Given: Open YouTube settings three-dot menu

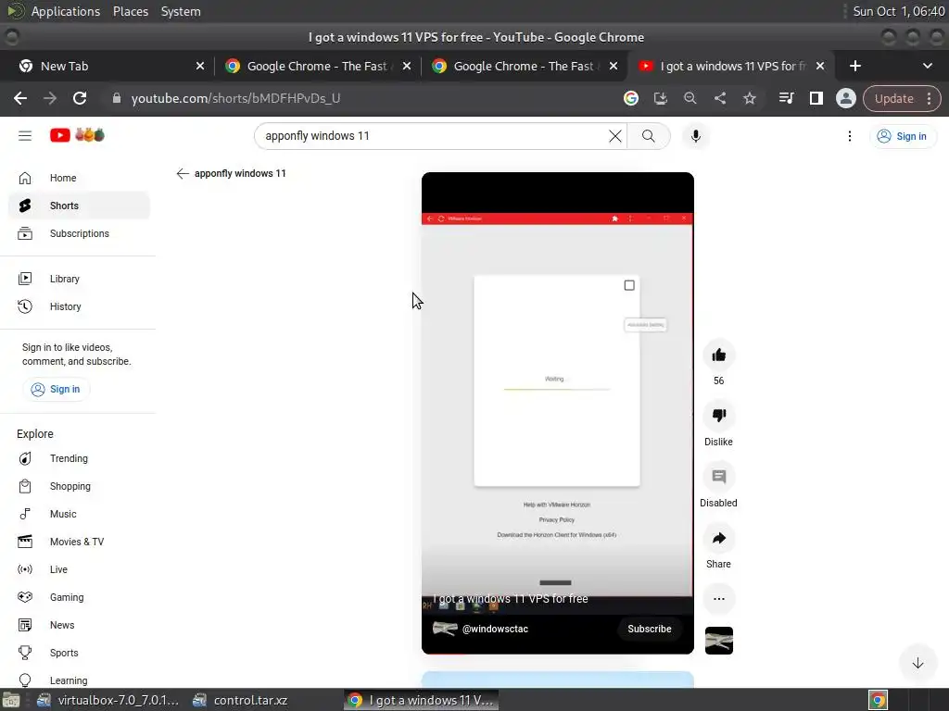Looking at the screenshot, I should (850, 136).
